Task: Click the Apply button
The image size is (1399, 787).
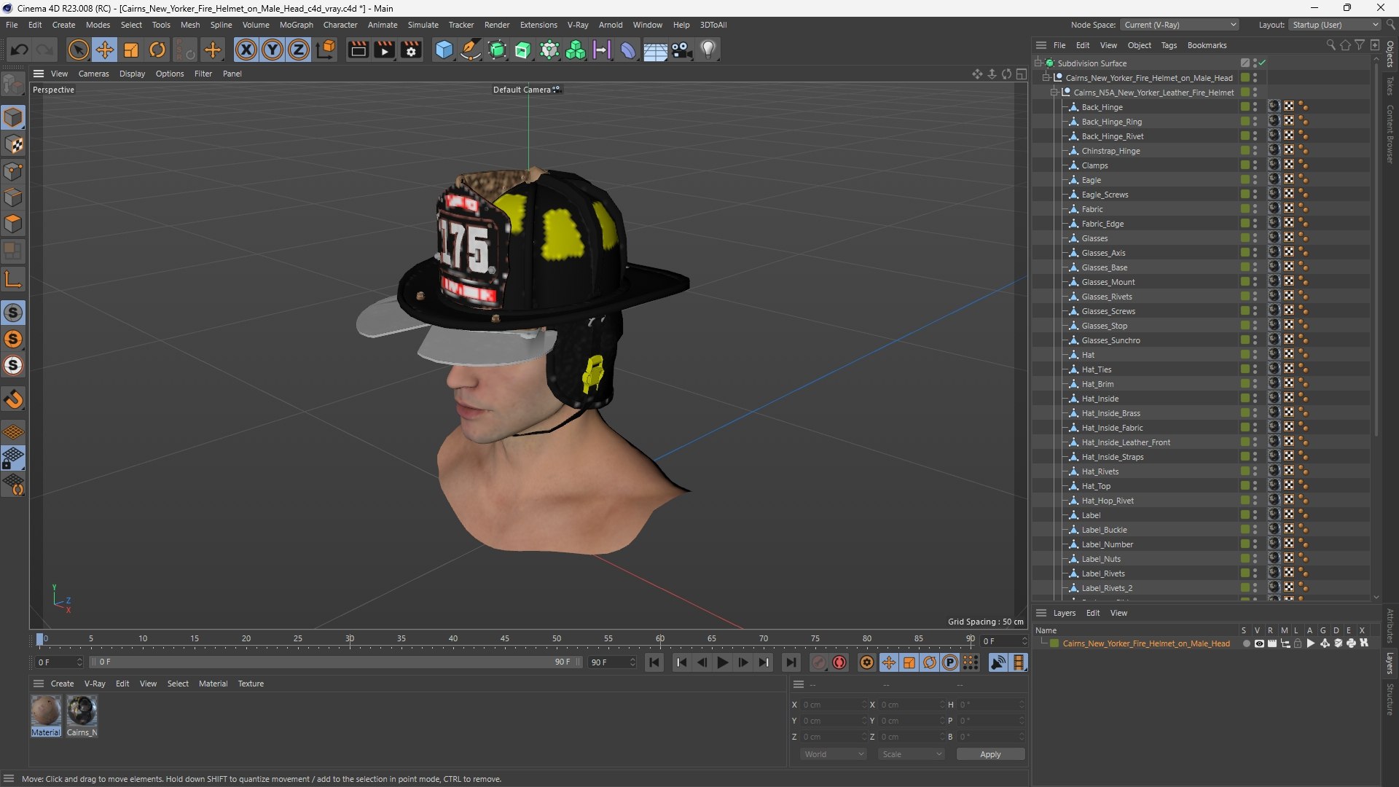Action: pos(990,754)
